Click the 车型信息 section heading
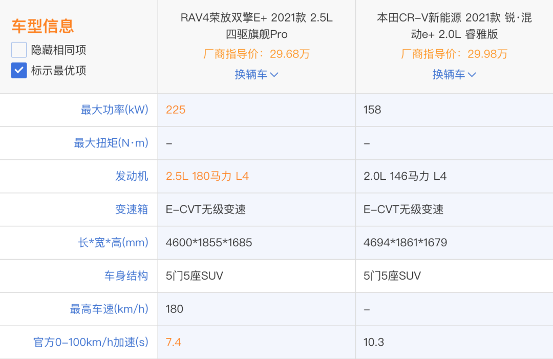Image resolution: width=553 pixels, height=359 pixels. (42, 26)
